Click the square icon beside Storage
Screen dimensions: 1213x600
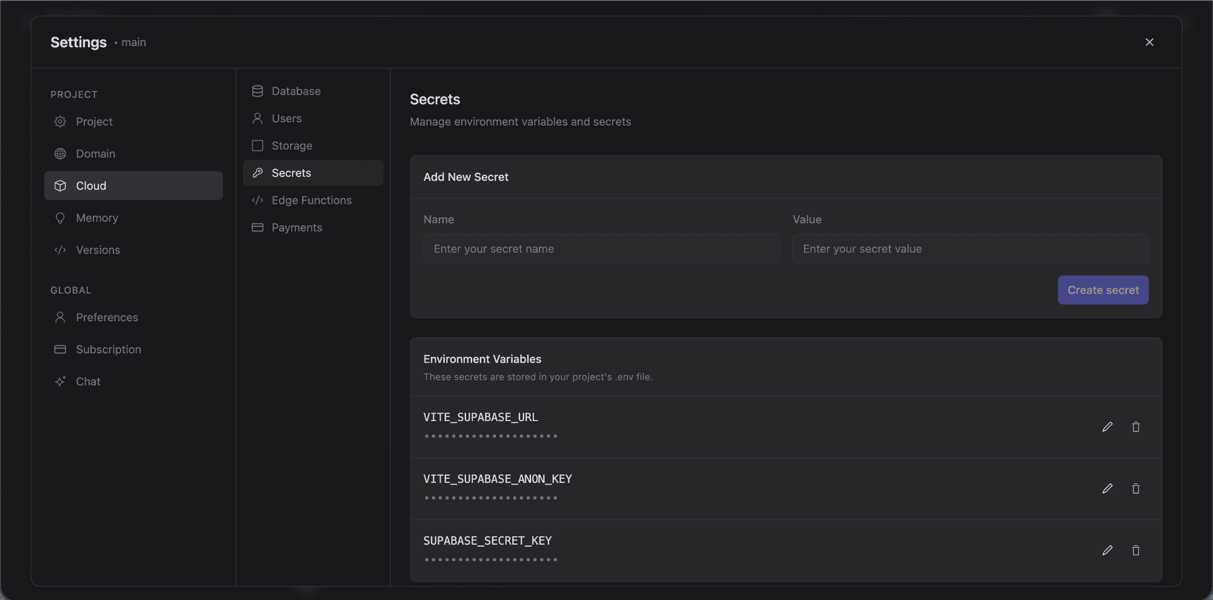[x=257, y=146]
